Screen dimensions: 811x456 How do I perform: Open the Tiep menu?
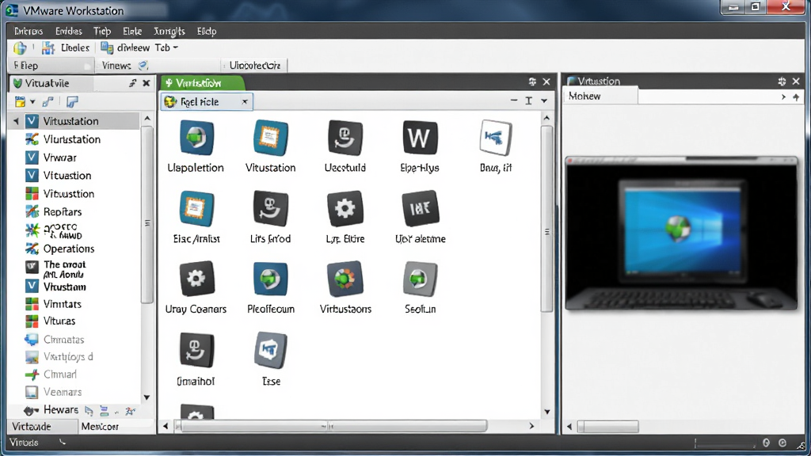click(102, 32)
